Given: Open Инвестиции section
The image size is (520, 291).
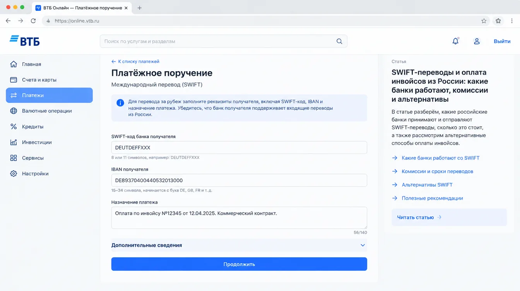Looking at the screenshot, I should [x=49, y=142].
